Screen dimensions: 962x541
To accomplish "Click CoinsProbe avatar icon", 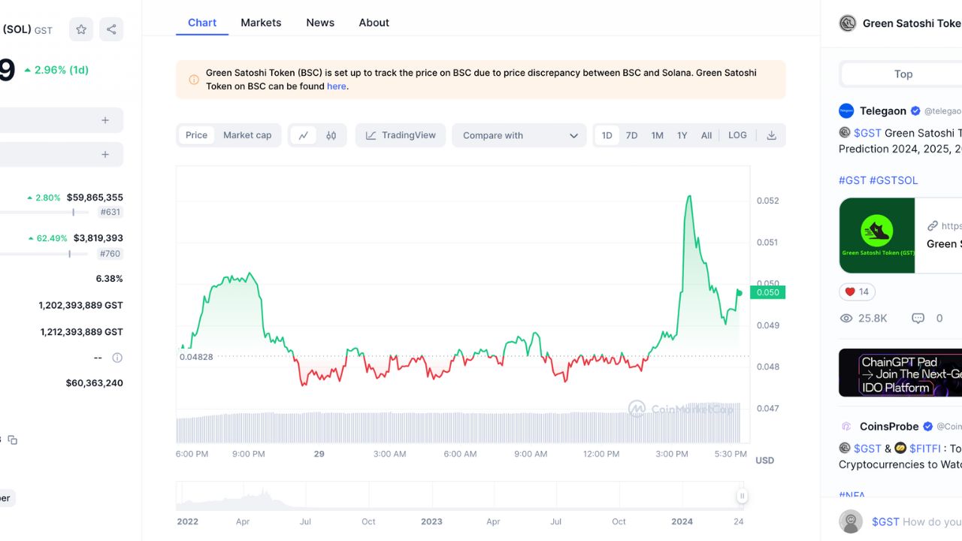I will pyautogui.click(x=846, y=427).
